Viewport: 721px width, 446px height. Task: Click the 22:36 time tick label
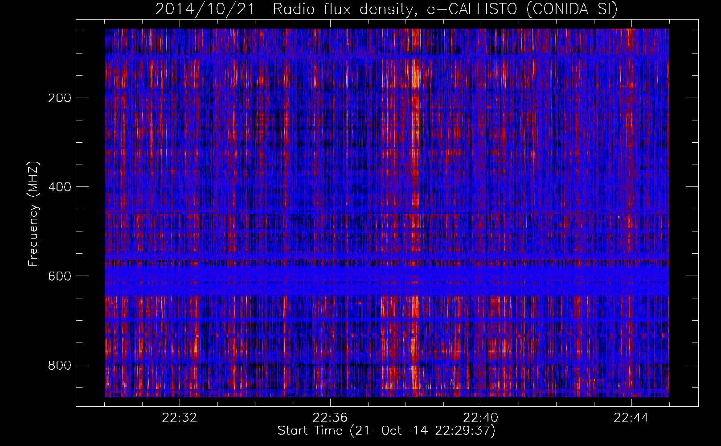330,418
